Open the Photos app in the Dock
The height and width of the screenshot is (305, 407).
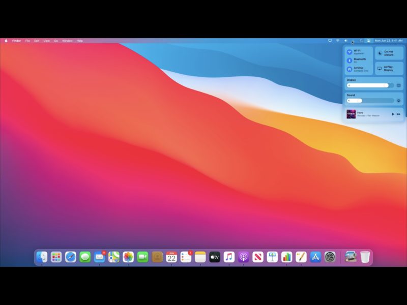pos(128,257)
